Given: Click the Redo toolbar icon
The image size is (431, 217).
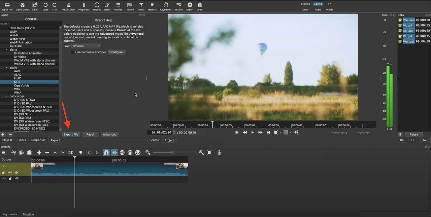Looking at the screenshot, I should click(x=55, y=6).
